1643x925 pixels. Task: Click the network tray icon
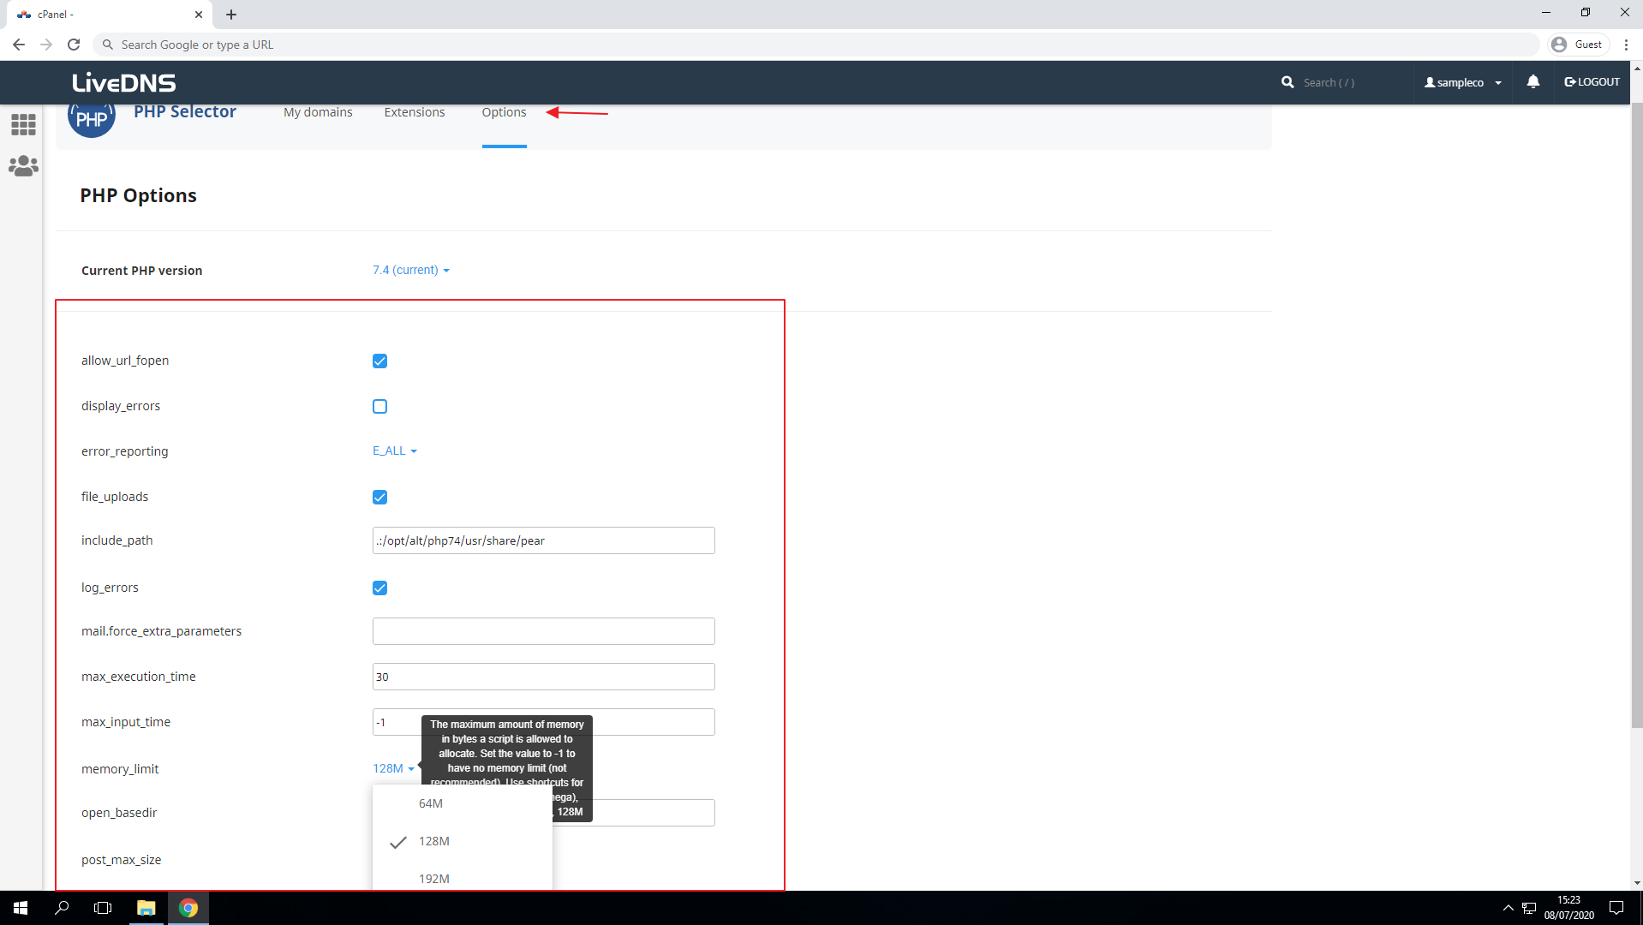[x=1529, y=908]
